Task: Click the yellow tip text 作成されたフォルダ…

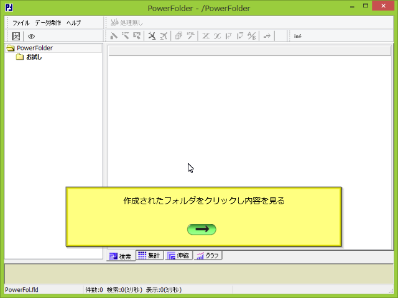Action: (204, 201)
